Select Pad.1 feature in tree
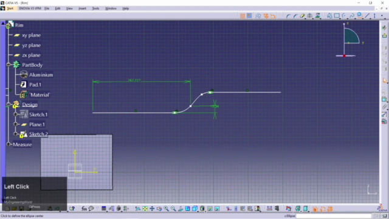 click(x=35, y=85)
